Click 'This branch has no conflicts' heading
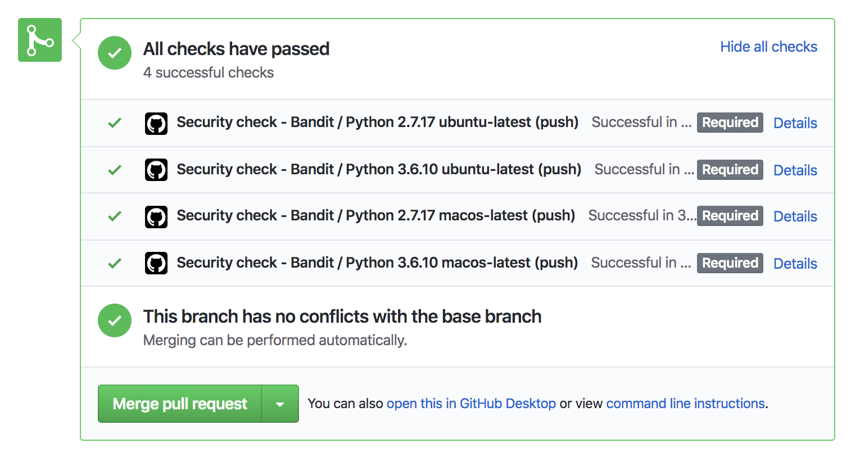The width and height of the screenshot is (851, 452). (x=342, y=317)
